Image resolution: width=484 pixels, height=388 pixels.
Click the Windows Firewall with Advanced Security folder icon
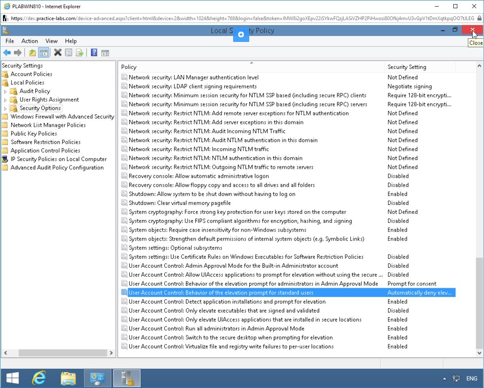[x=5, y=117]
